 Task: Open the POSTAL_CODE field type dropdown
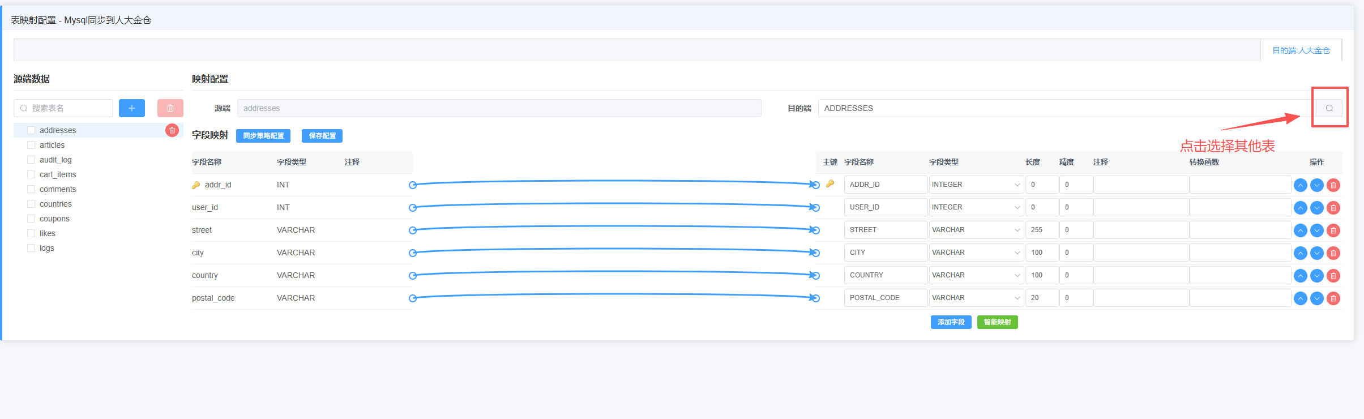pyautogui.click(x=977, y=298)
